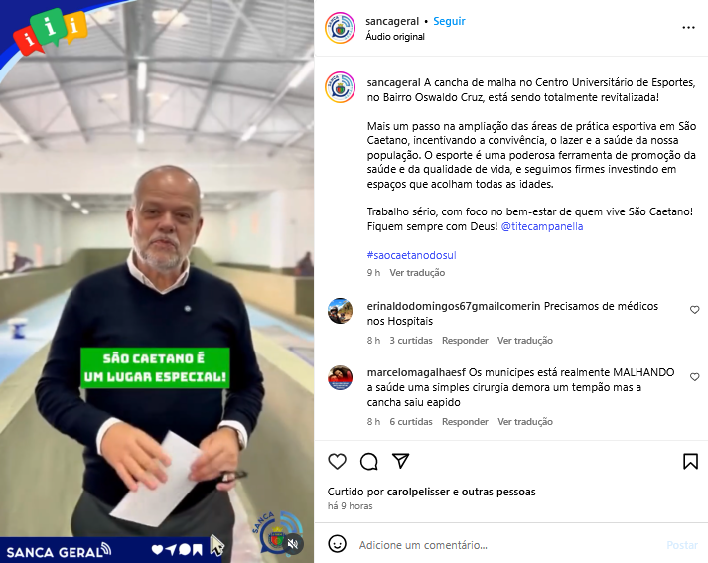Image resolution: width=708 pixels, height=563 pixels.
Task: Focus the Adicione um comentário field
Action: click(505, 545)
